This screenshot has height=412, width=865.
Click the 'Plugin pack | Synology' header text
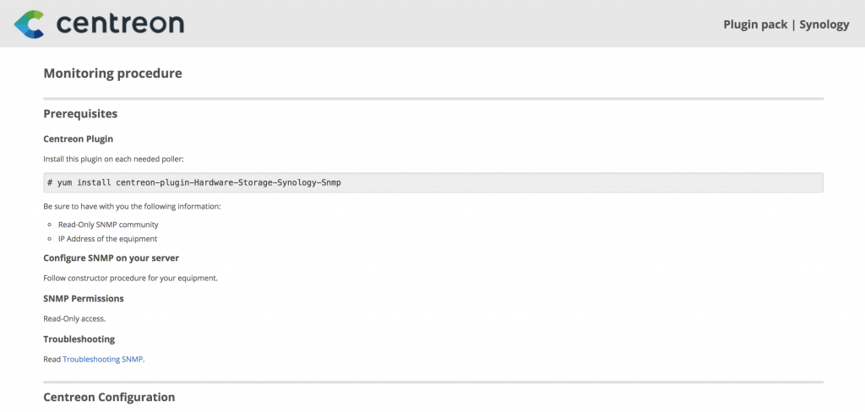pos(786,24)
